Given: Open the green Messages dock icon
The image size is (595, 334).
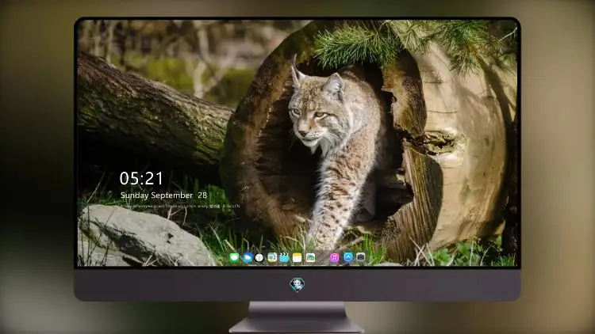Looking at the screenshot, I should pyautogui.click(x=234, y=257).
